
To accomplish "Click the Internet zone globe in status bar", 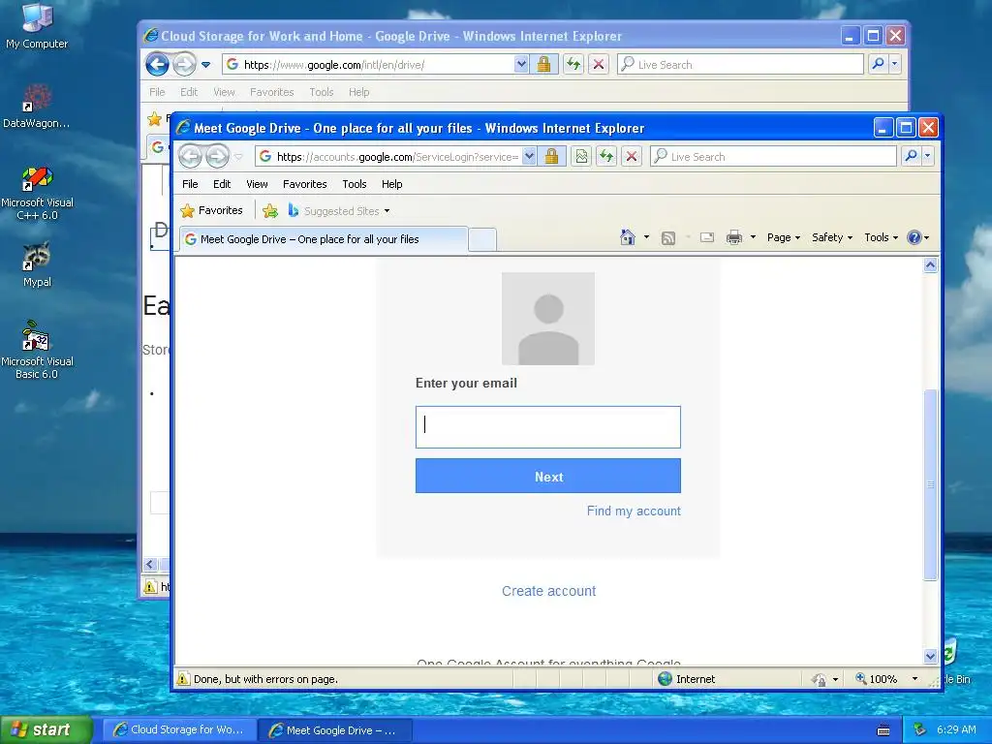I will click(x=665, y=679).
